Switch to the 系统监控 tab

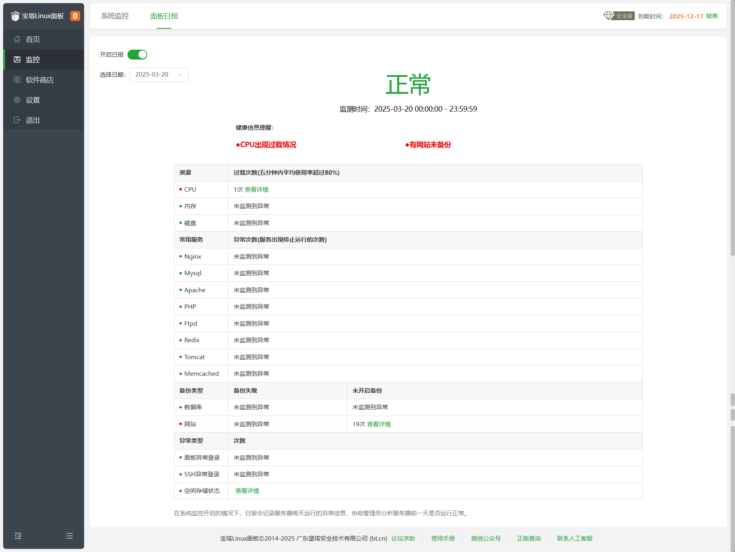(x=115, y=16)
